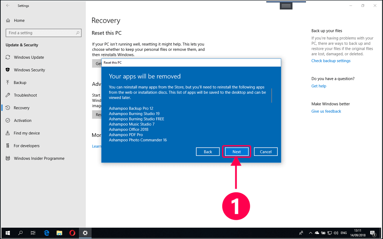Select Ashampoo Burning Studio FREE text
The width and height of the screenshot is (383, 239).
pyautogui.click(x=136, y=119)
